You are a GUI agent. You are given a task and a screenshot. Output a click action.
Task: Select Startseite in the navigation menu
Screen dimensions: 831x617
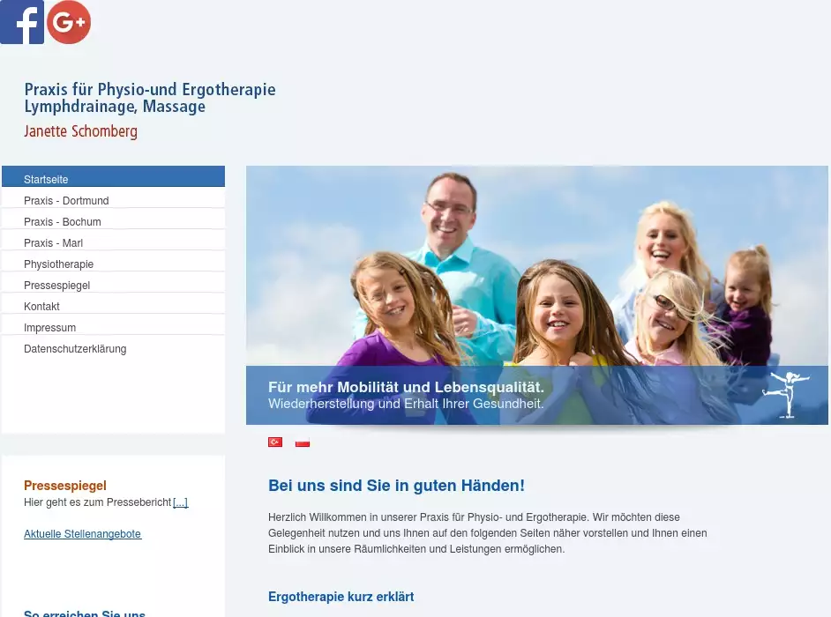pyautogui.click(x=46, y=180)
